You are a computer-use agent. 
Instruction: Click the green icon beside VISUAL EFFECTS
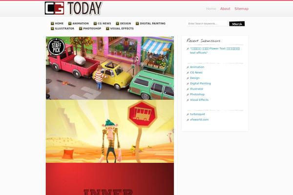[107, 29]
